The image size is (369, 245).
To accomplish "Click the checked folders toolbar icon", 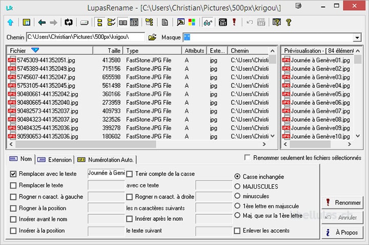I will tap(111, 23).
